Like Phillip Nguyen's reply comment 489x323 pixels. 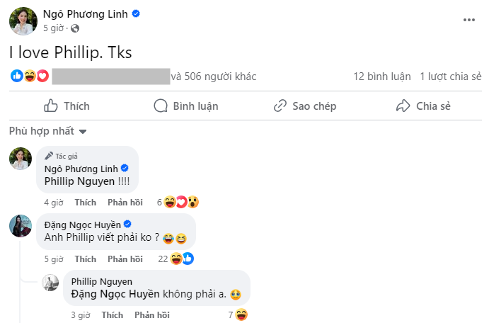113,314
